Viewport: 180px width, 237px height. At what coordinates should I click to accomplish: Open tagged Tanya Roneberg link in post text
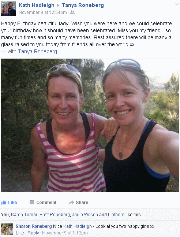(x=38, y=51)
